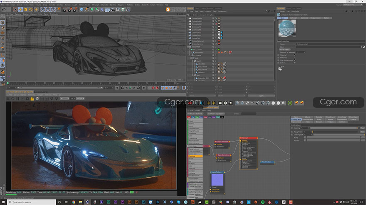Click the green recycle Octane icon

(290, 103)
